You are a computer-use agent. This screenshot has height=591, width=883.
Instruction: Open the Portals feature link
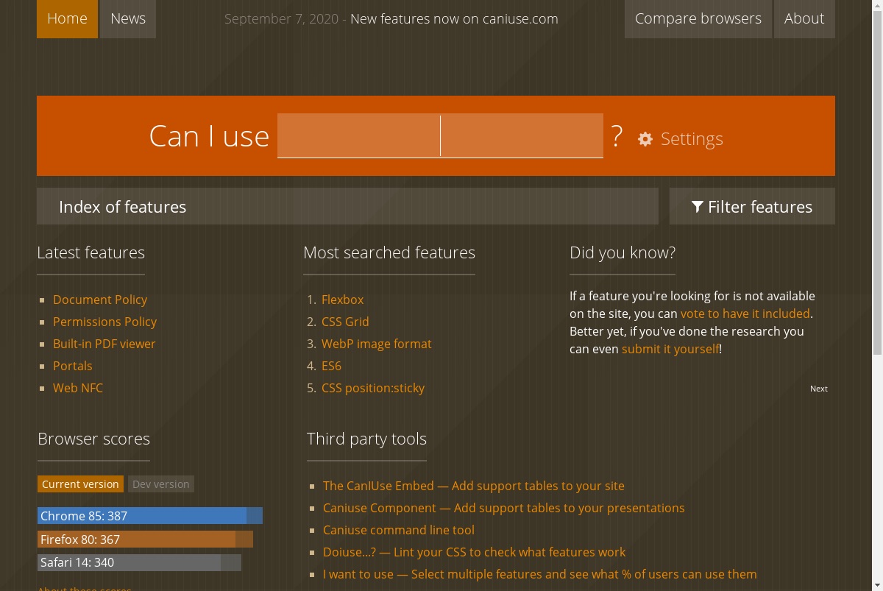[73, 366]
